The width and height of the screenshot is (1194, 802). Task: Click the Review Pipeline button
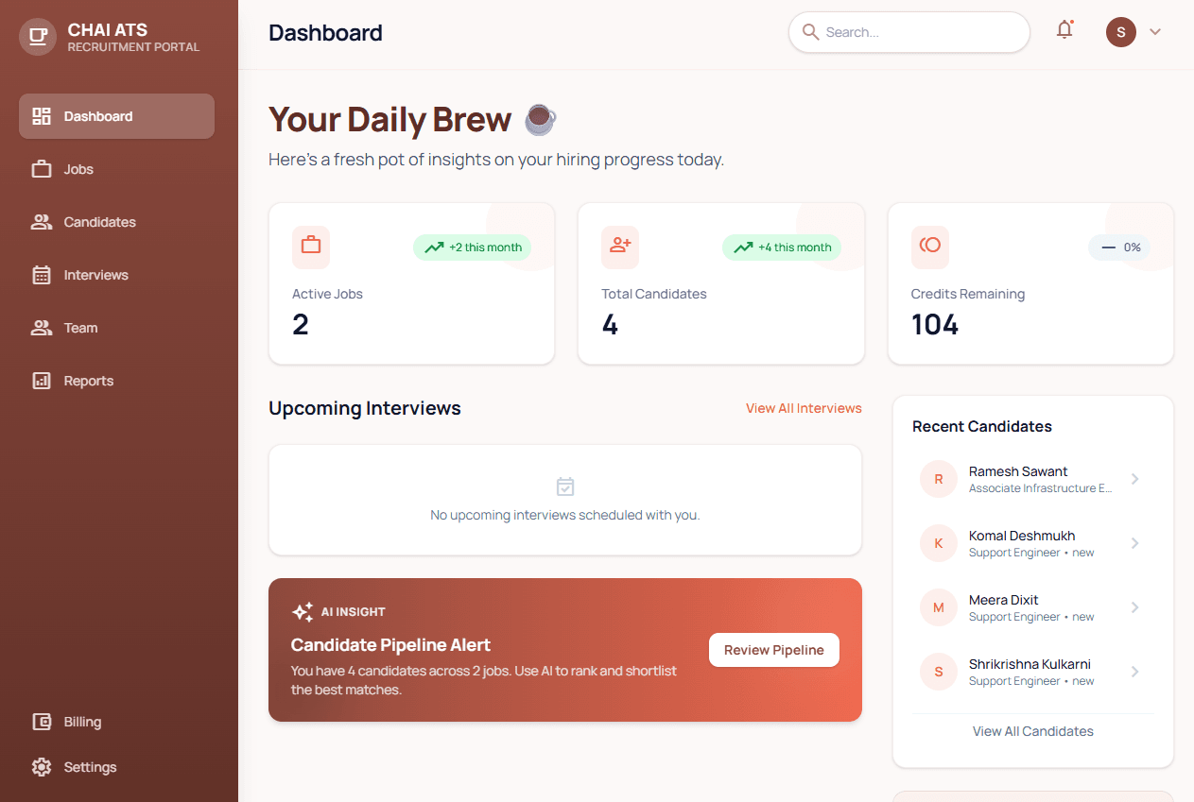(773, 650)
